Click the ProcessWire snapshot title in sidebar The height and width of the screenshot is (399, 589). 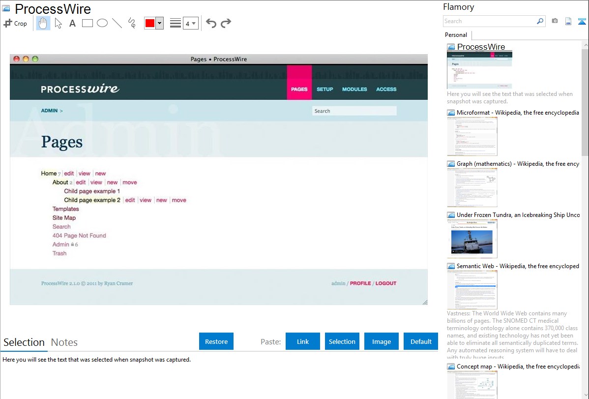coord(481,47)
